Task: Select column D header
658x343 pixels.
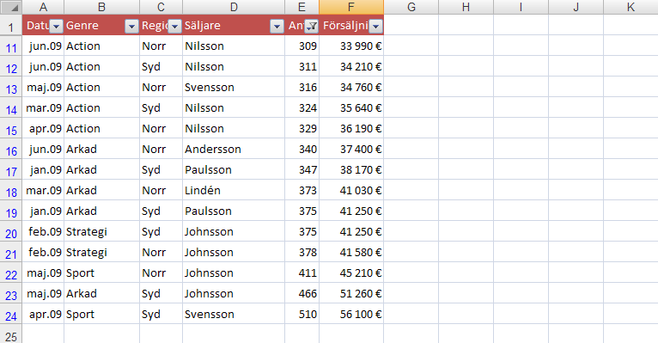Action: point(234,7)
